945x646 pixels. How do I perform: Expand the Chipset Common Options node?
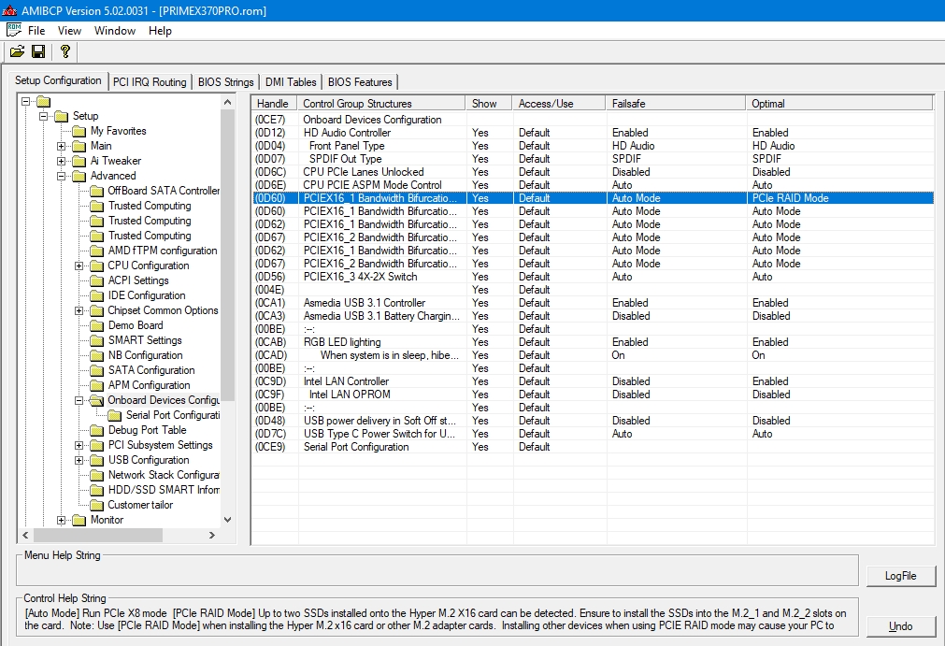[79, 311]
